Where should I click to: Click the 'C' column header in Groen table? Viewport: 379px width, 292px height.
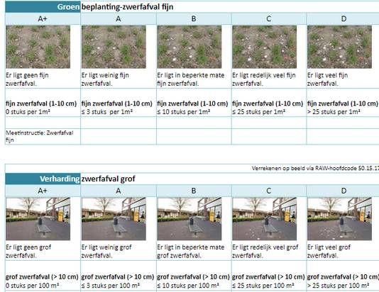click(x=269, y=18)
